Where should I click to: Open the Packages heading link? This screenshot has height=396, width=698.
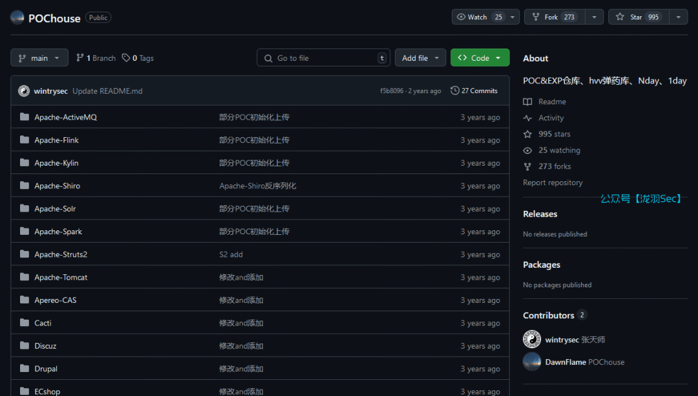click(542, 265)
